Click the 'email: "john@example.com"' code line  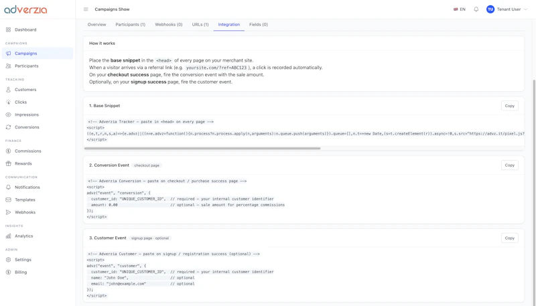[119, 284]
